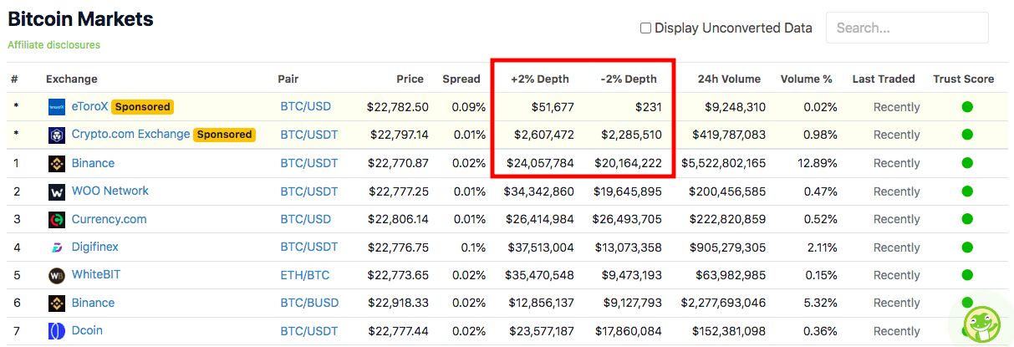Focus the Search input field

click(907, 28)
